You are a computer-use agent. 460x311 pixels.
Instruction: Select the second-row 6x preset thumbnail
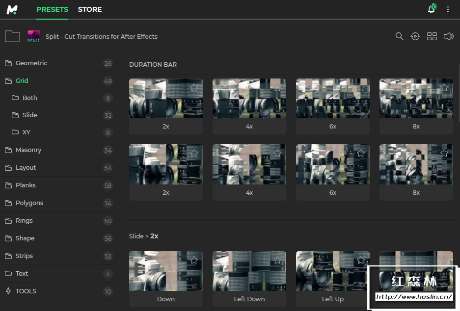point(333,164)
